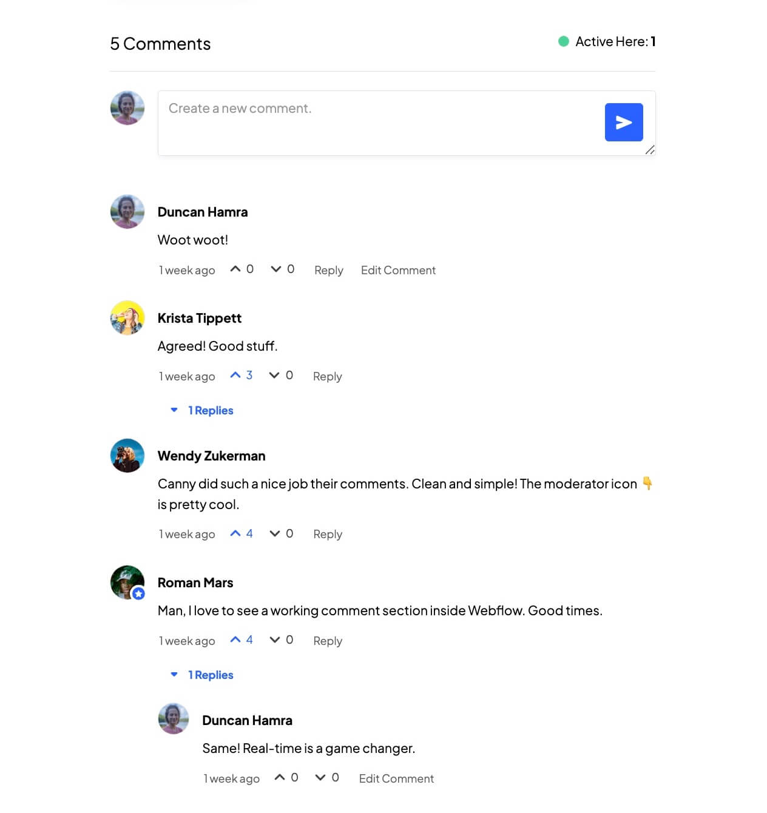Collapse the 1 Replies thread under Roman Mars
Viewport: 767px width, 813px height.
[211, 675]
